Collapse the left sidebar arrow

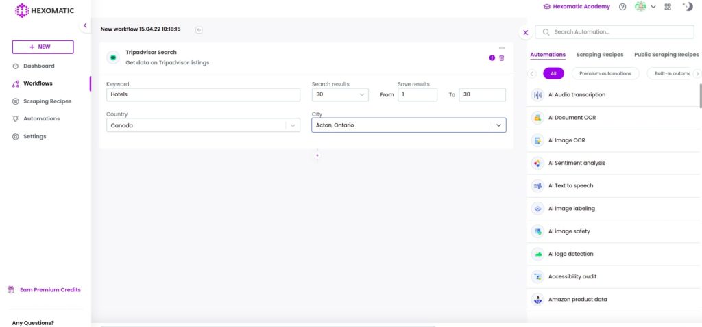pos(85,25)
